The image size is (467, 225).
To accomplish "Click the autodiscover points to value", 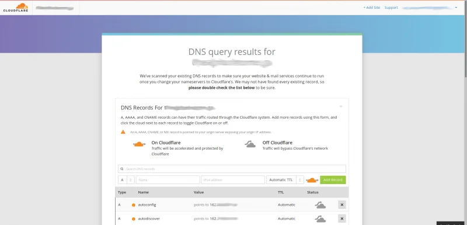I will coord(215,219).
